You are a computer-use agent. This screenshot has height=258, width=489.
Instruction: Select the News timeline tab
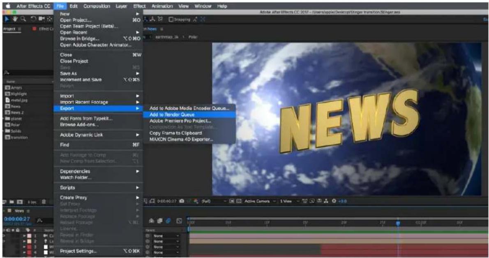point(19,211)
